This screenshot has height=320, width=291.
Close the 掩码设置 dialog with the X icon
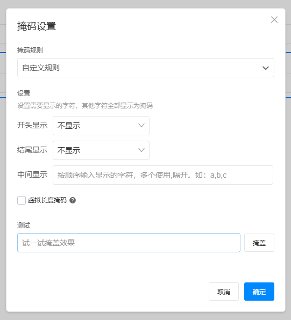(274, 20)
